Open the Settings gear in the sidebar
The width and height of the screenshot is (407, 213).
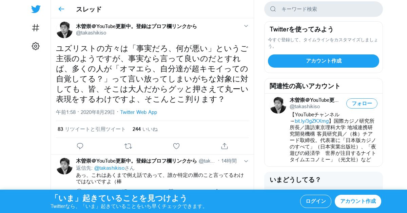point(36,46)
